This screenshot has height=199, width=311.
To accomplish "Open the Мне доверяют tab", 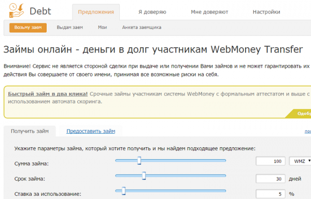I will [209, 12].
